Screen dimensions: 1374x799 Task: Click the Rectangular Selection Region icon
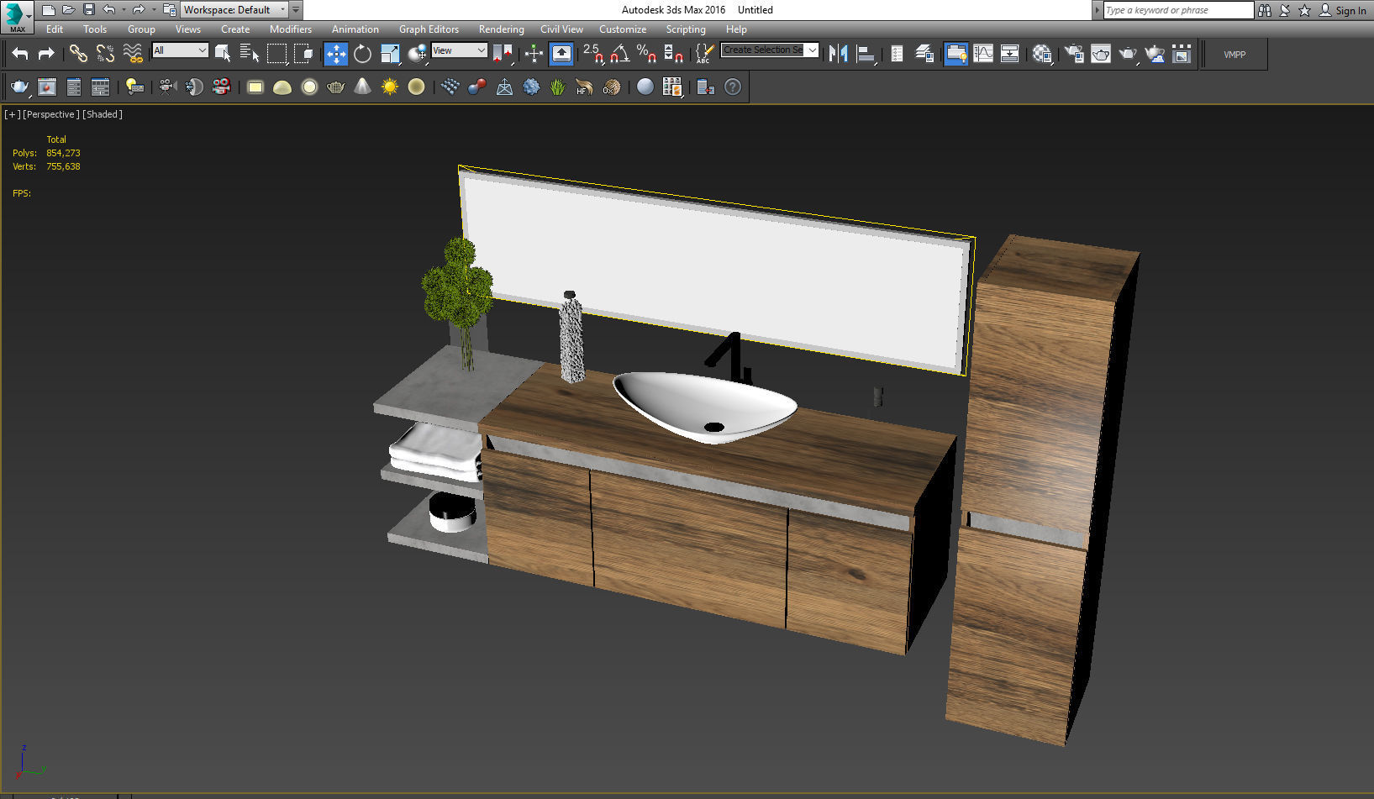coord(276,54)
